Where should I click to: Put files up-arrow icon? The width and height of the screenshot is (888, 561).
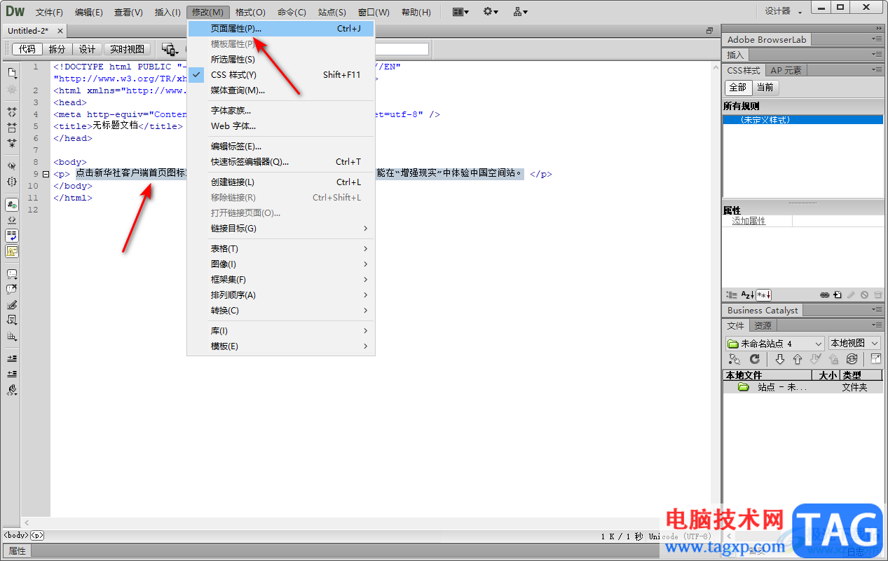pyautogui.click(x=798, y=359)
